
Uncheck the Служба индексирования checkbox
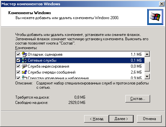pos(18,66)
